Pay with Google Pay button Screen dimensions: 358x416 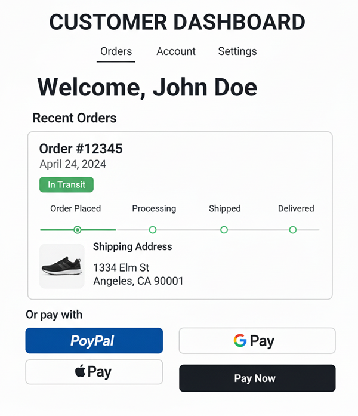(257, 341)
